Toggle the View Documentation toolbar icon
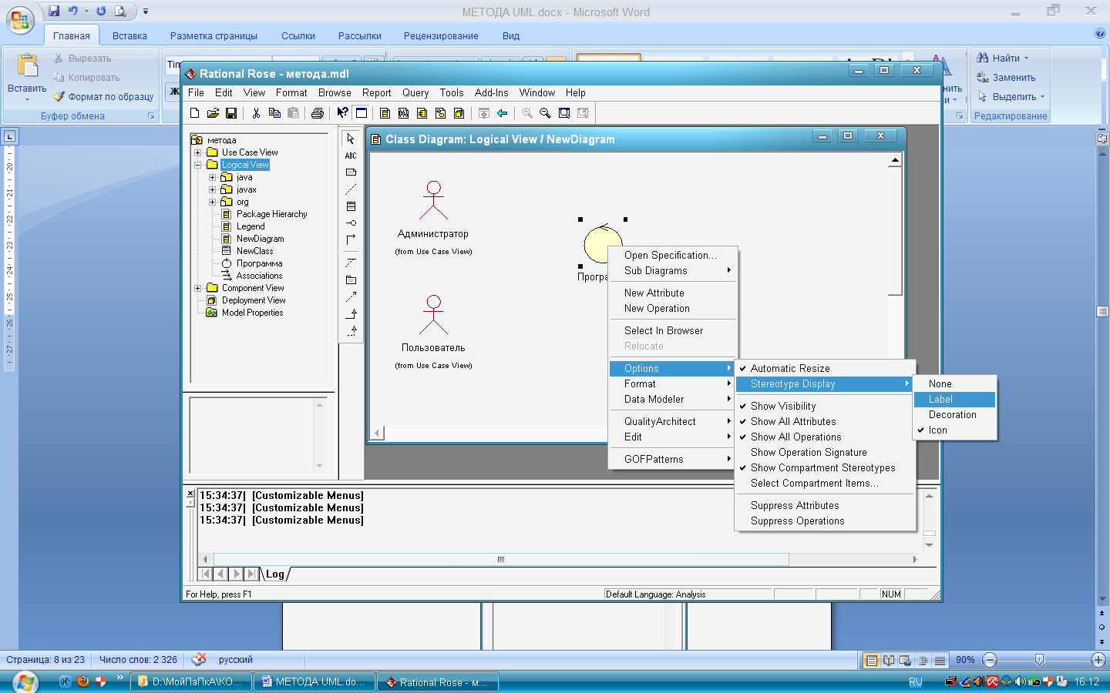 click(361, 113)
